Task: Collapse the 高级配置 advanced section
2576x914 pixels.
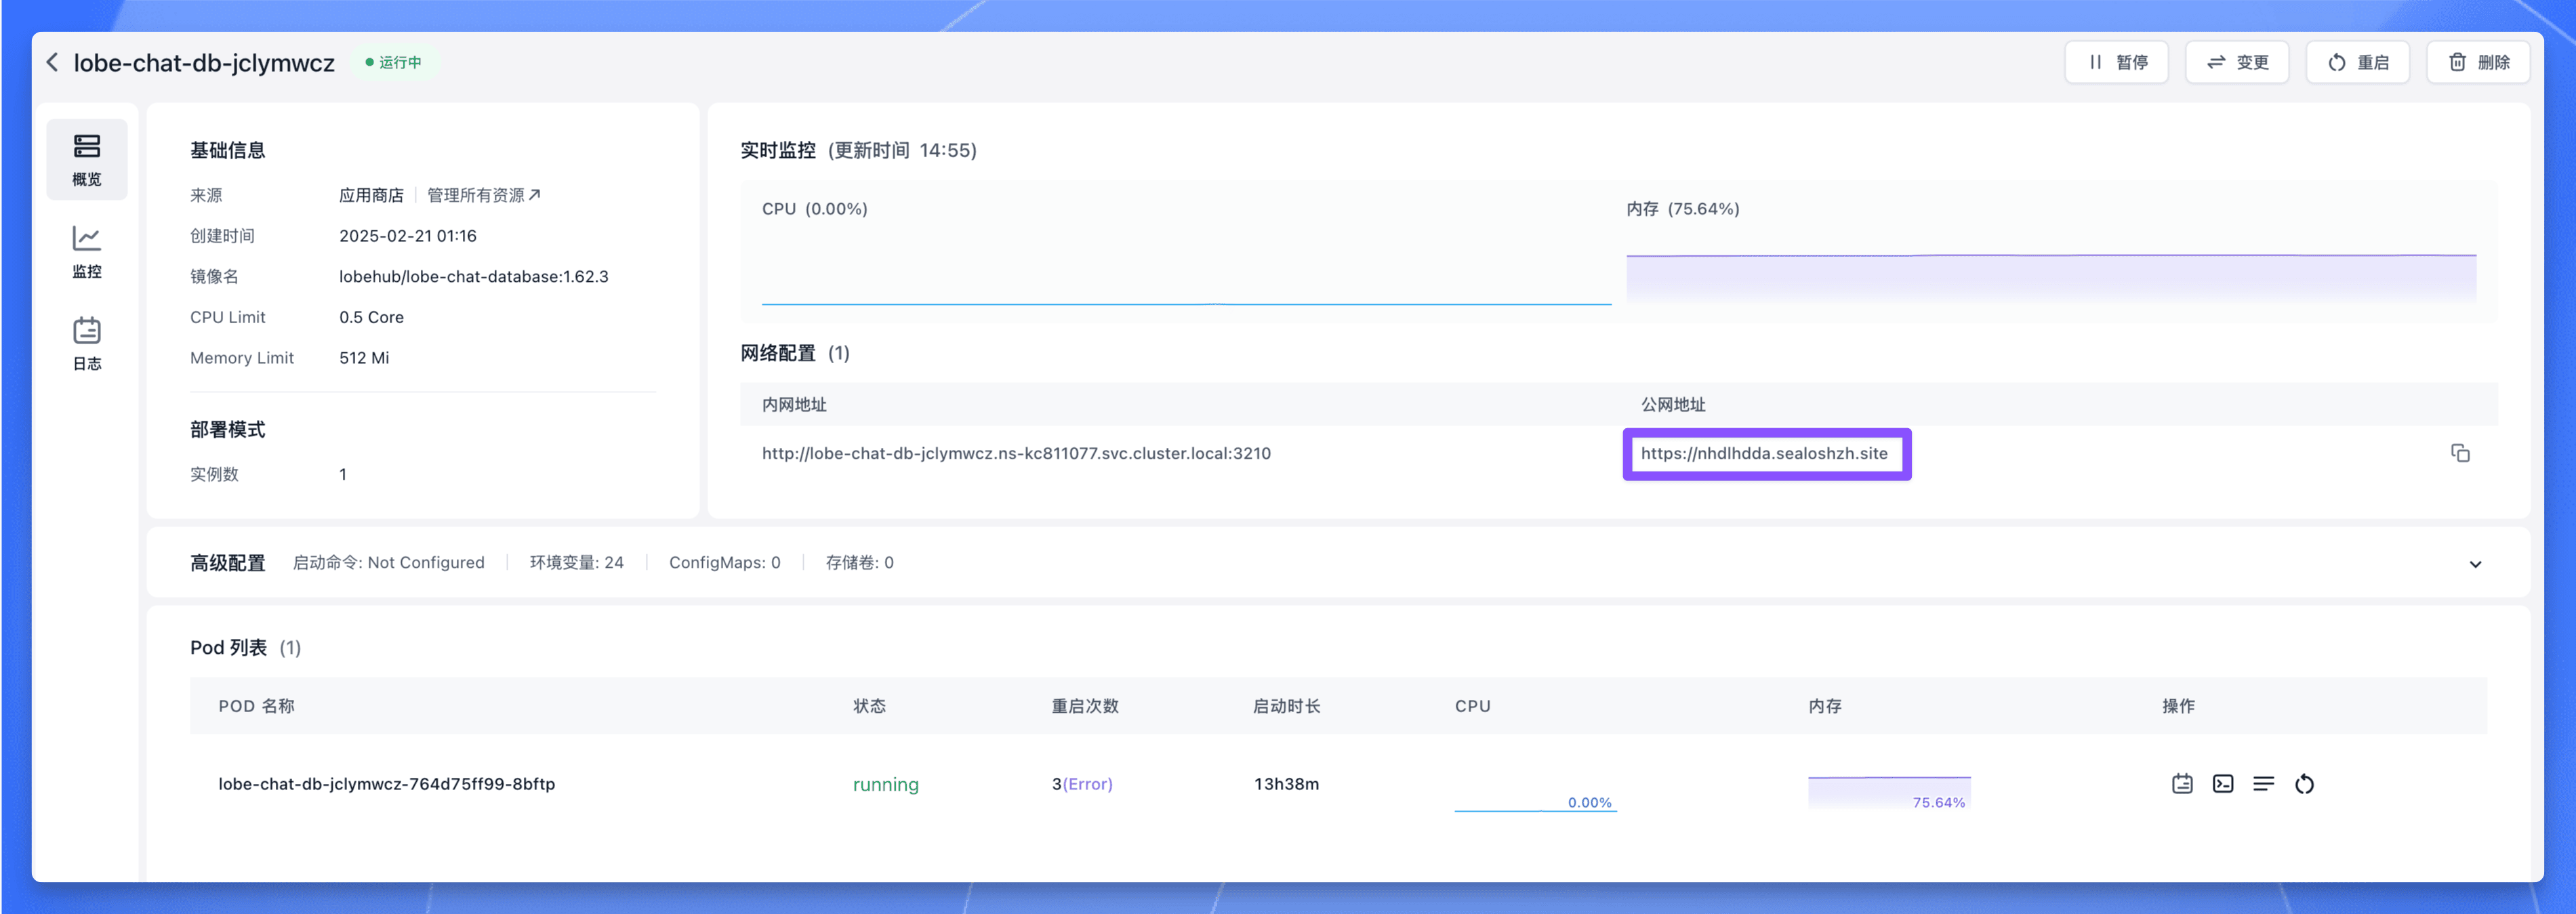Action: (x=2475, y=563)
